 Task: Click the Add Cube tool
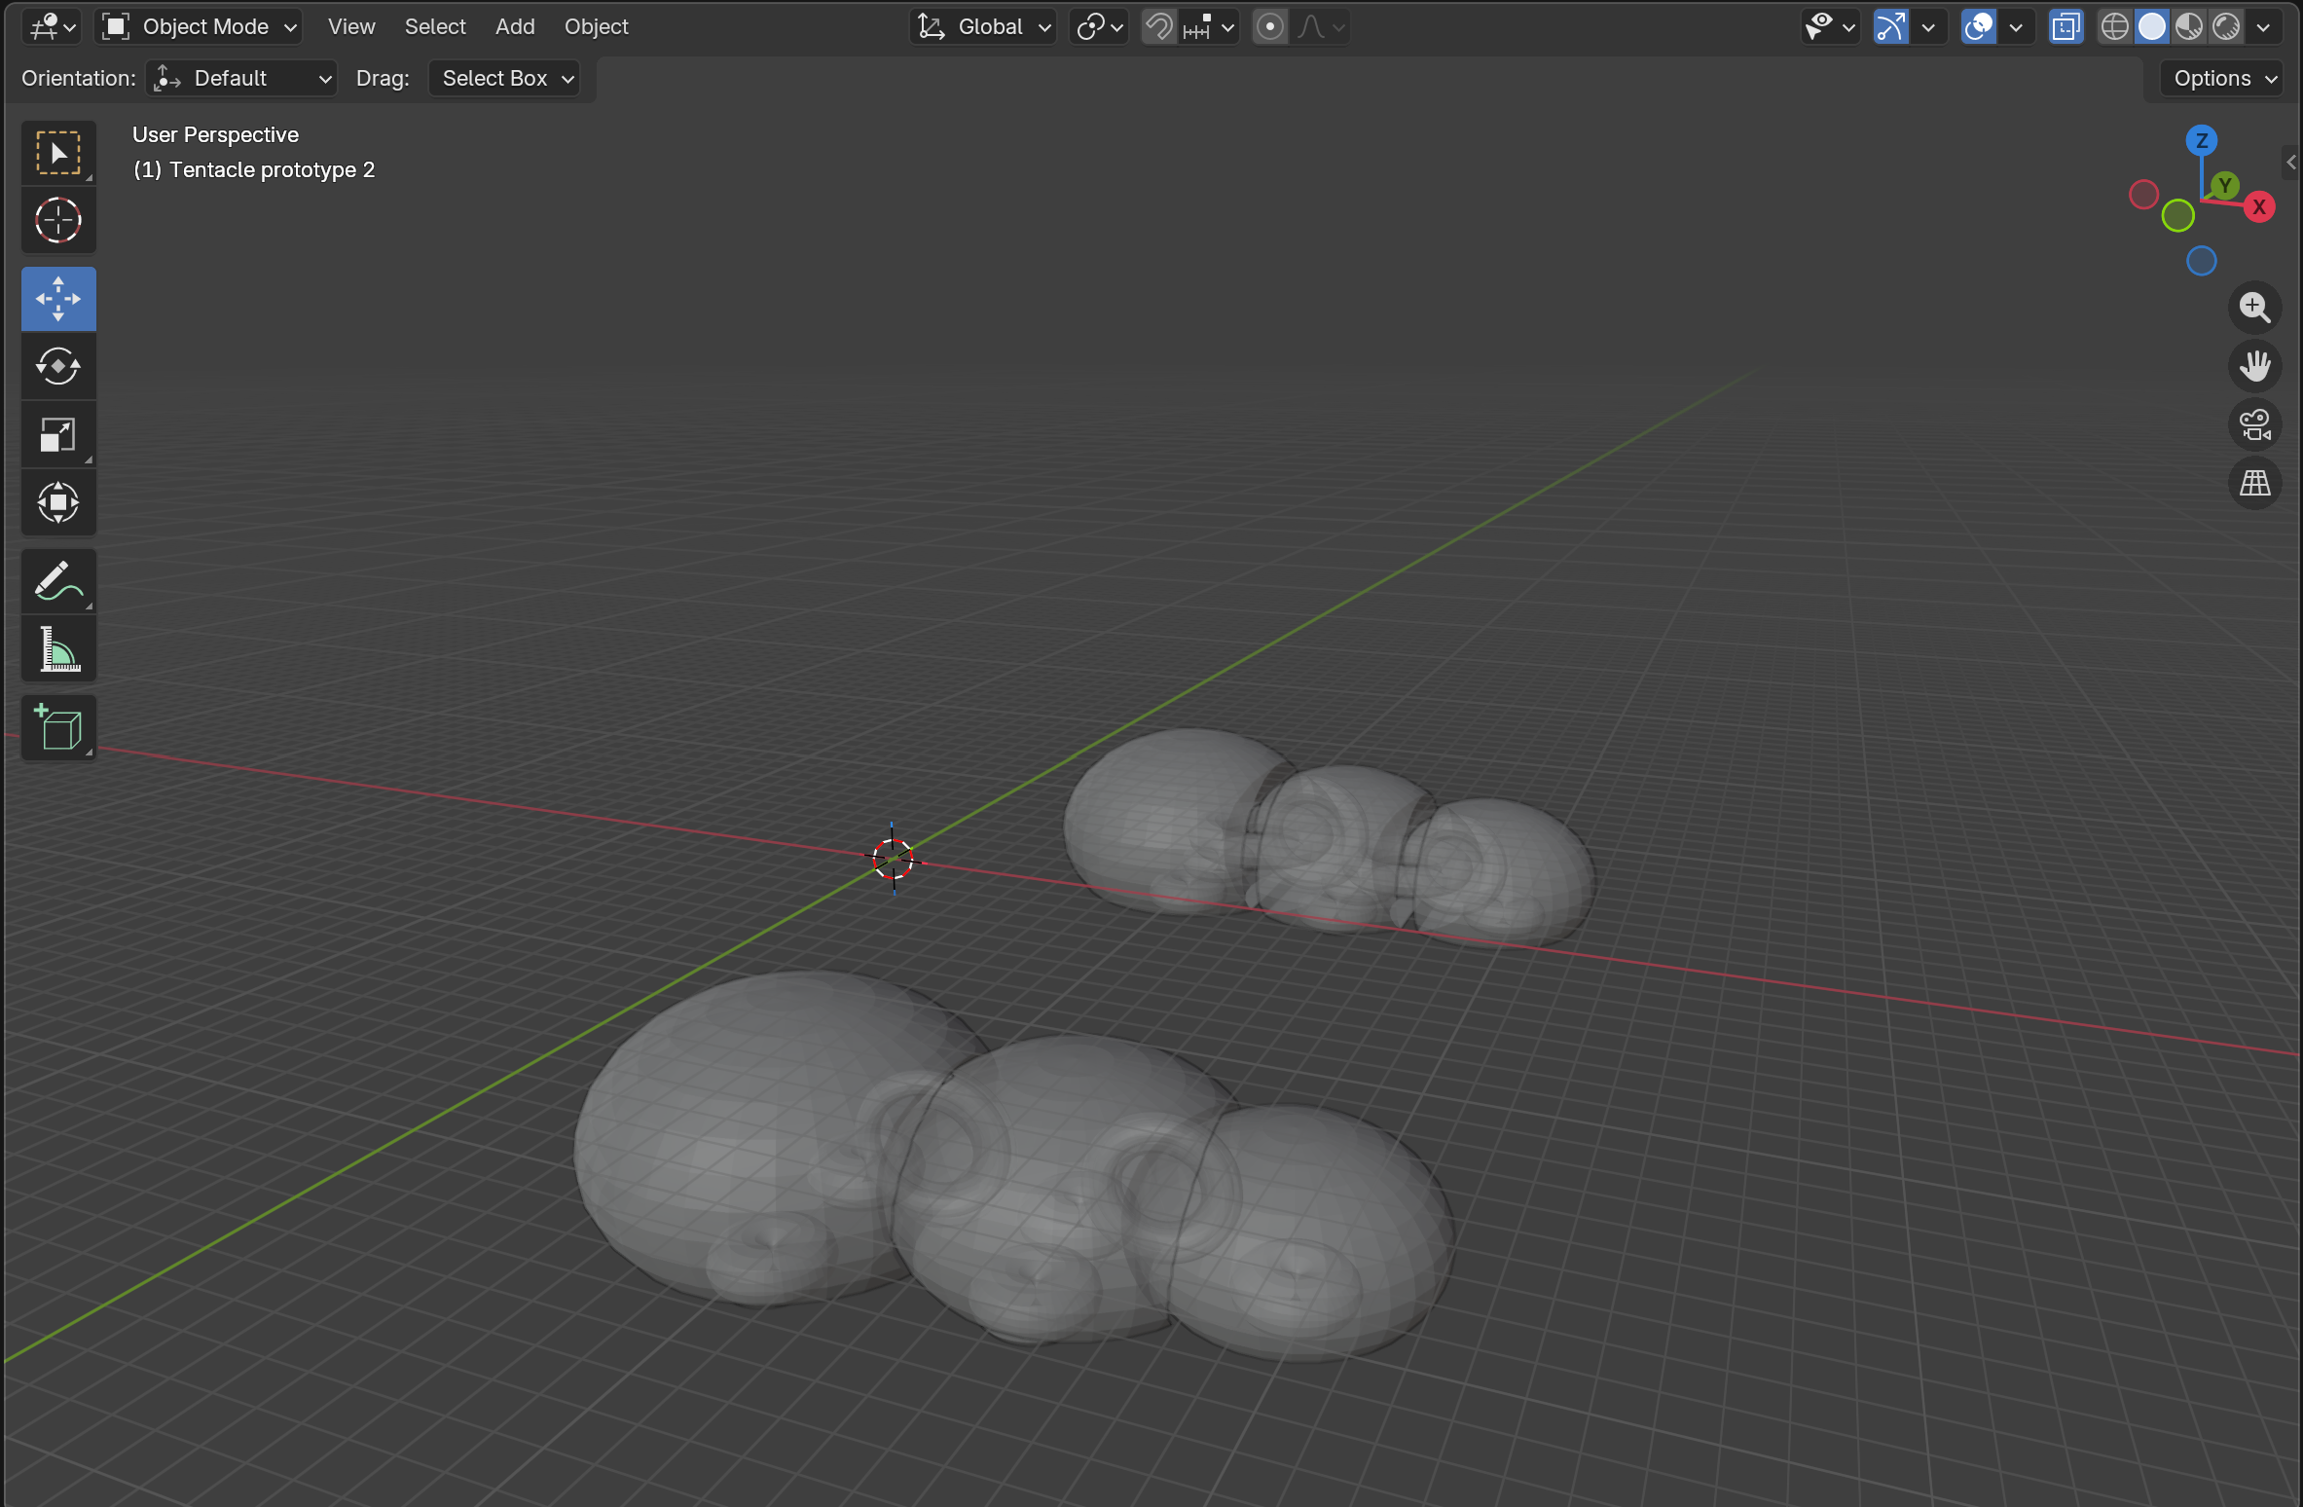pos(58,727)
